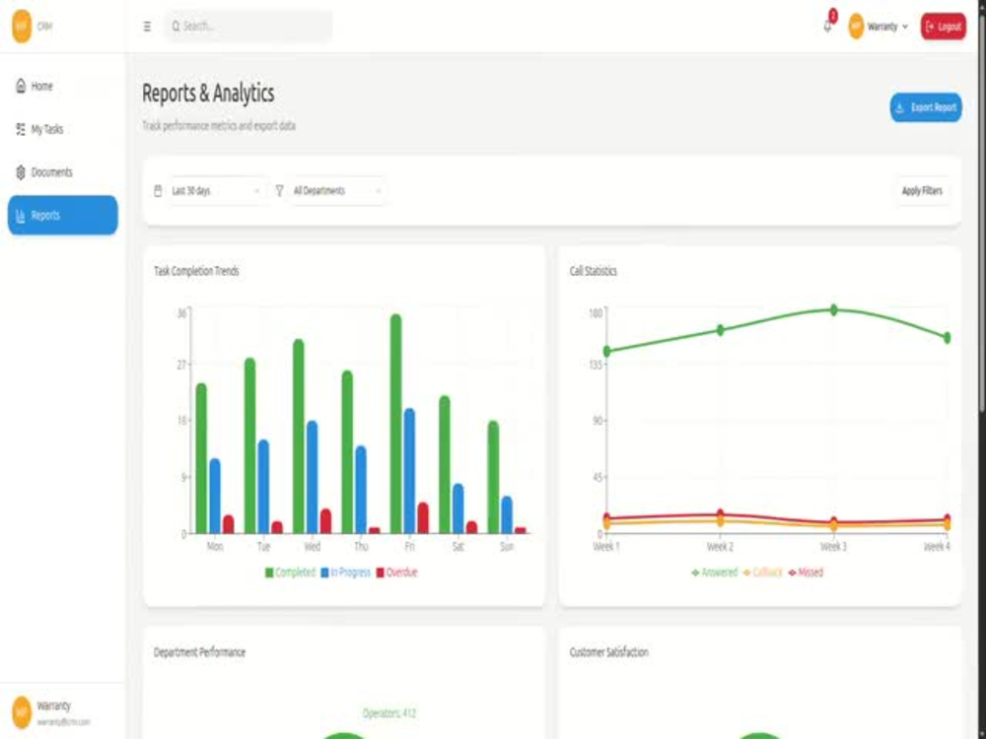Click the Warranty avatar in header
986x739 pixels.
pos(856,27)
